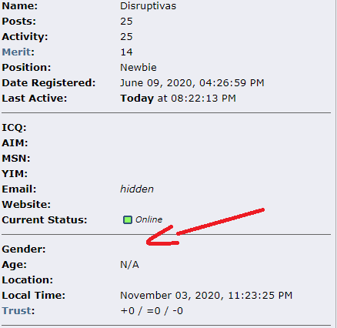
Task: Click the 'Date Registered:' label
Action: 48,83
